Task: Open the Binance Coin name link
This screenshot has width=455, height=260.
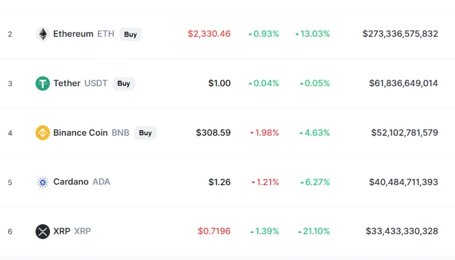Action: coord(80,133)
